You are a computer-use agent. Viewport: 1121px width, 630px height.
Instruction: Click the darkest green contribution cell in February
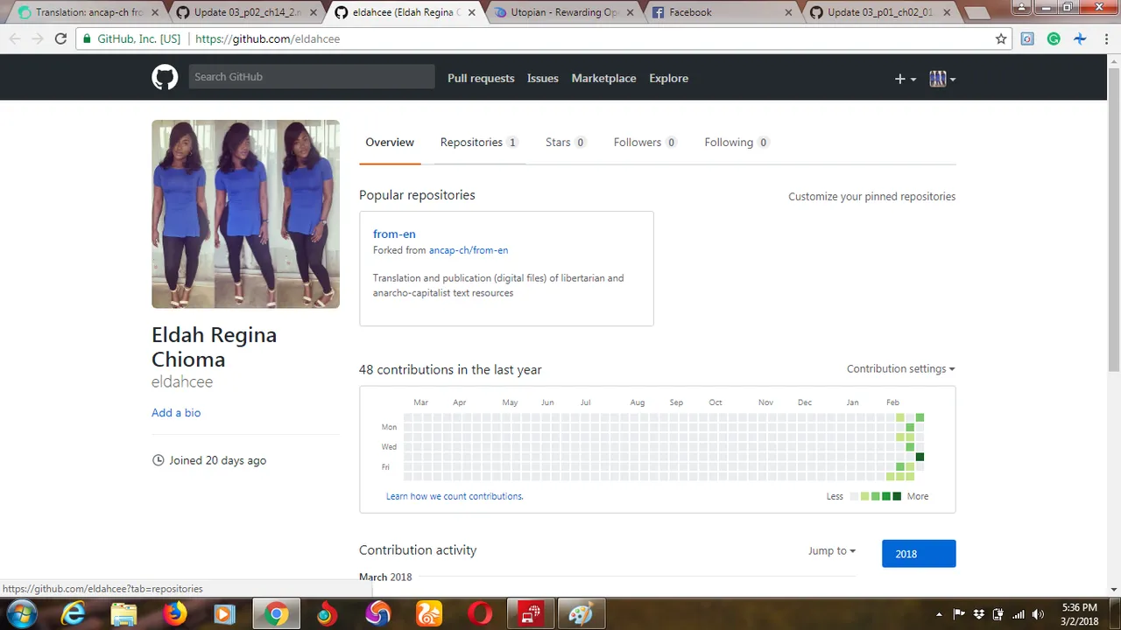[x=920, y=457]
